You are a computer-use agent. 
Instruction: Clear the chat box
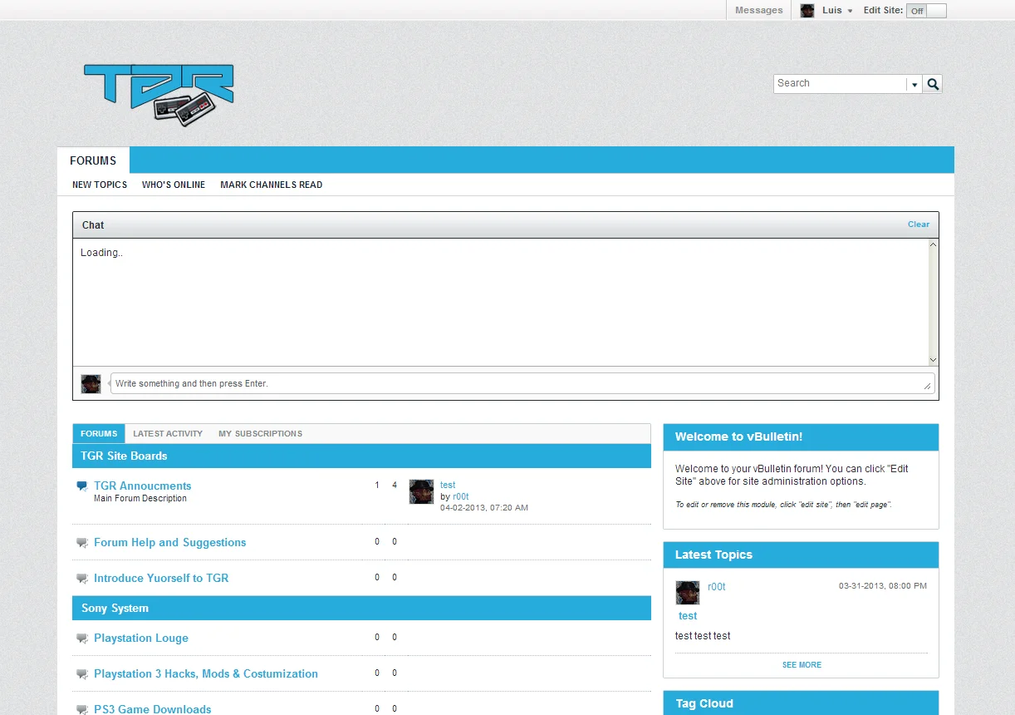pyautogui.click(x=918, y=224)
